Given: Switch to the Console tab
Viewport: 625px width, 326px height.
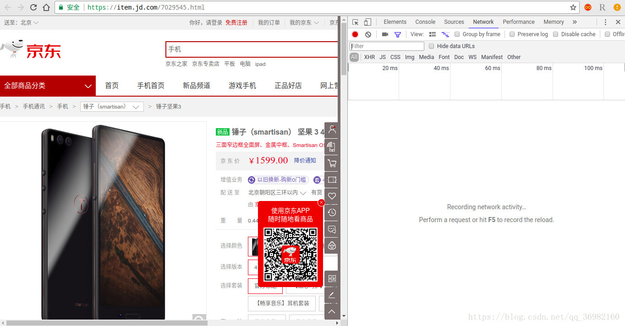Looking at the screenshot, I should click(425, 22).
